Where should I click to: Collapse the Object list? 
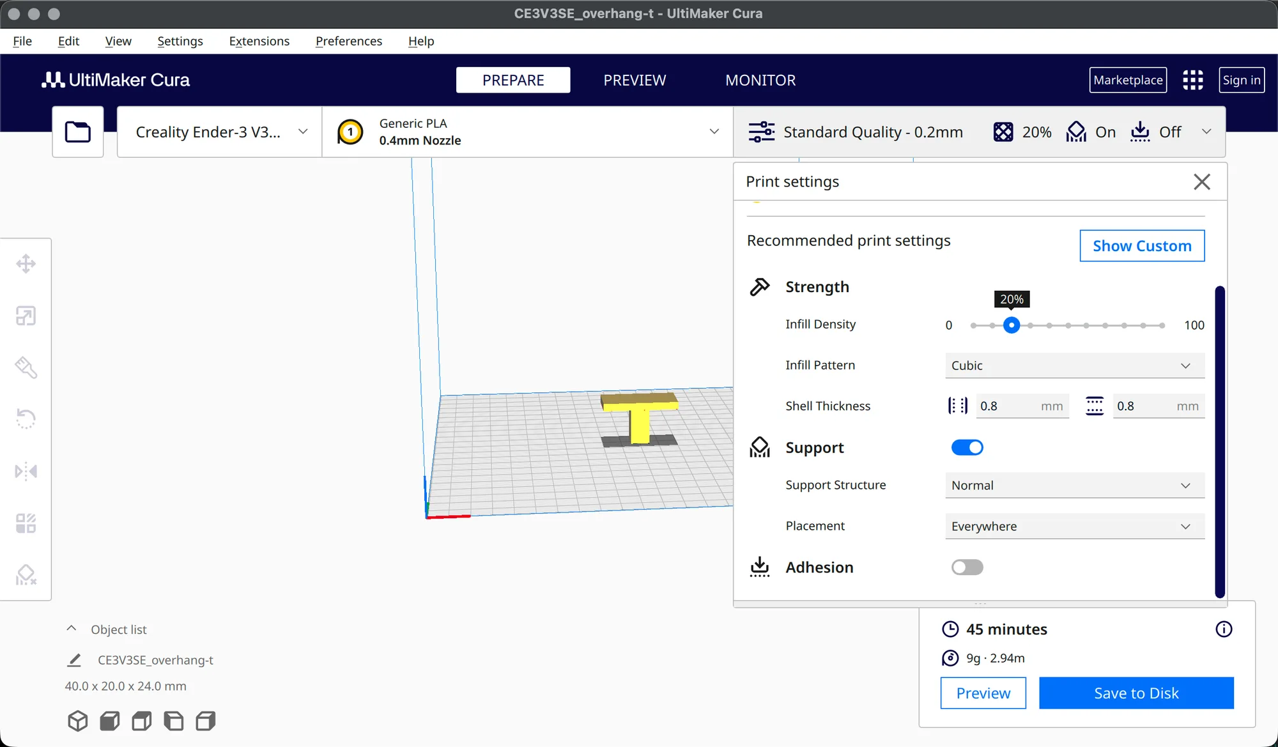point(72,629)
